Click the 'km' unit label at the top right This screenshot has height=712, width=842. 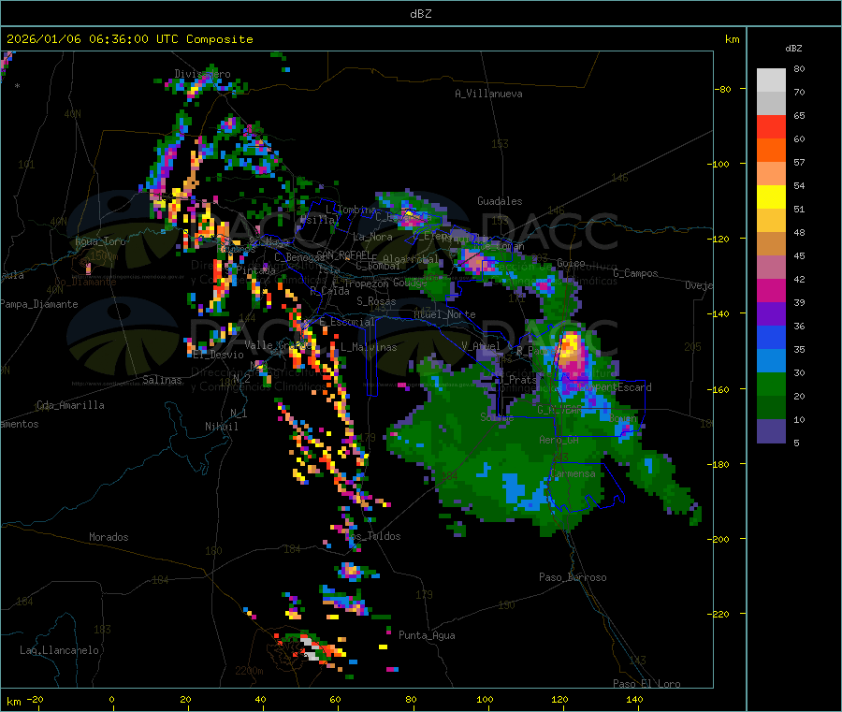coord(732,39)
